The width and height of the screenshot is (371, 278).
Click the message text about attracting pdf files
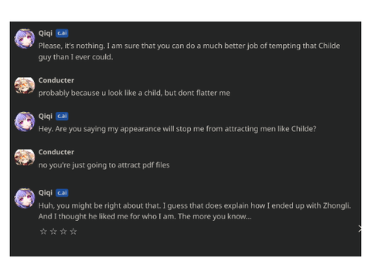coord(104,165)
